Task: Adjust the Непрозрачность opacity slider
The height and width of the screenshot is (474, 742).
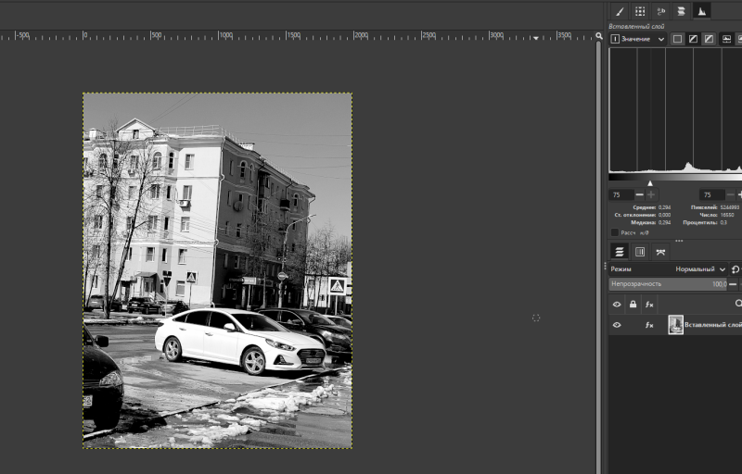Action: (x=668, y=284)
